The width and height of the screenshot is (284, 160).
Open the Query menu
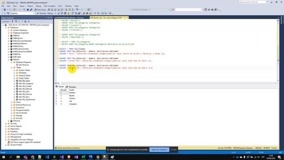pyautogui.click(x=22, y=6)
